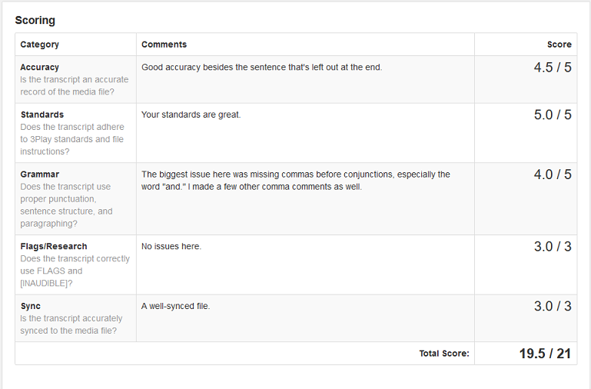Click the Grammar category label
This screenshot has height=389, width=591.
click(39, 175)
